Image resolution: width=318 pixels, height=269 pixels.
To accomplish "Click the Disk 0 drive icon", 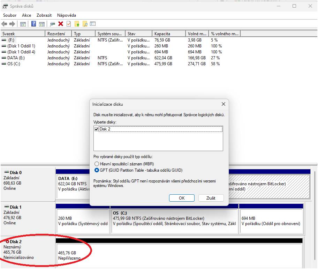I will (x=7, y=172).
